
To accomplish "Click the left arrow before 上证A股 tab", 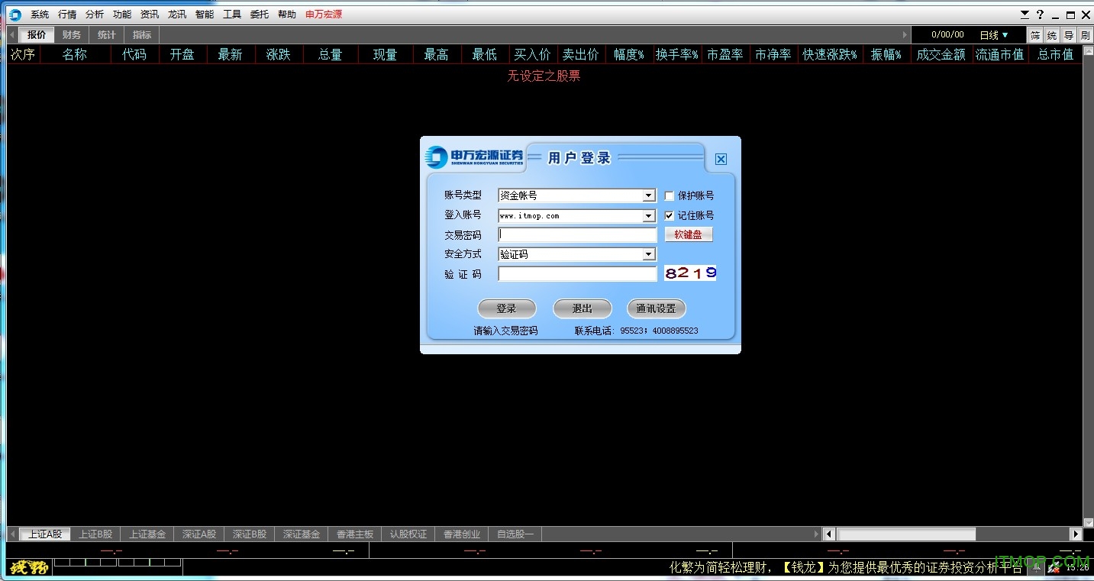I will [12, 534].
